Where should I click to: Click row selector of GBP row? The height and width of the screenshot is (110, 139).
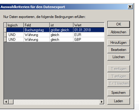(x=5, y=40)
